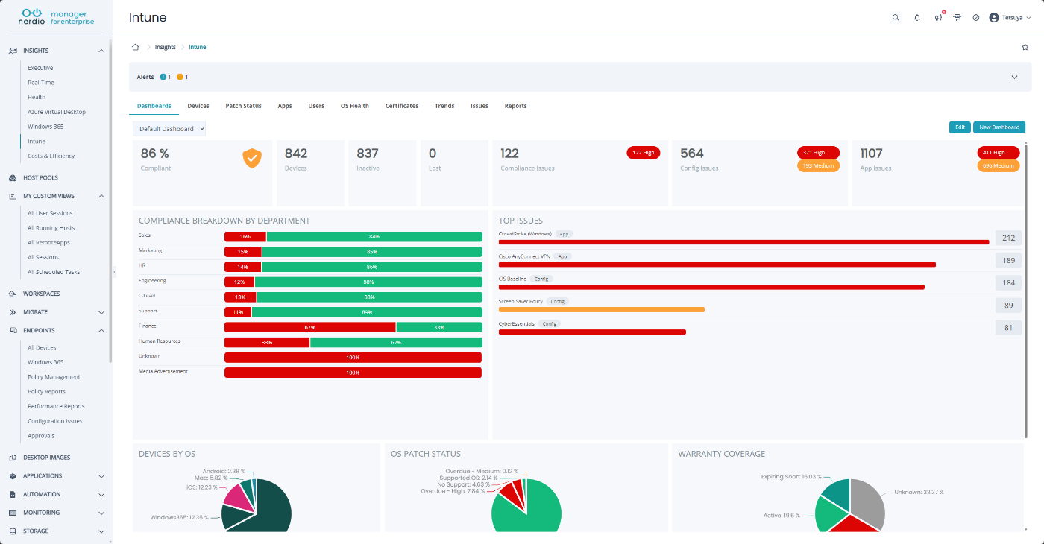The image size is (1044, 544).
Task: Open the notifications bell
Action: tap(917, 17)
